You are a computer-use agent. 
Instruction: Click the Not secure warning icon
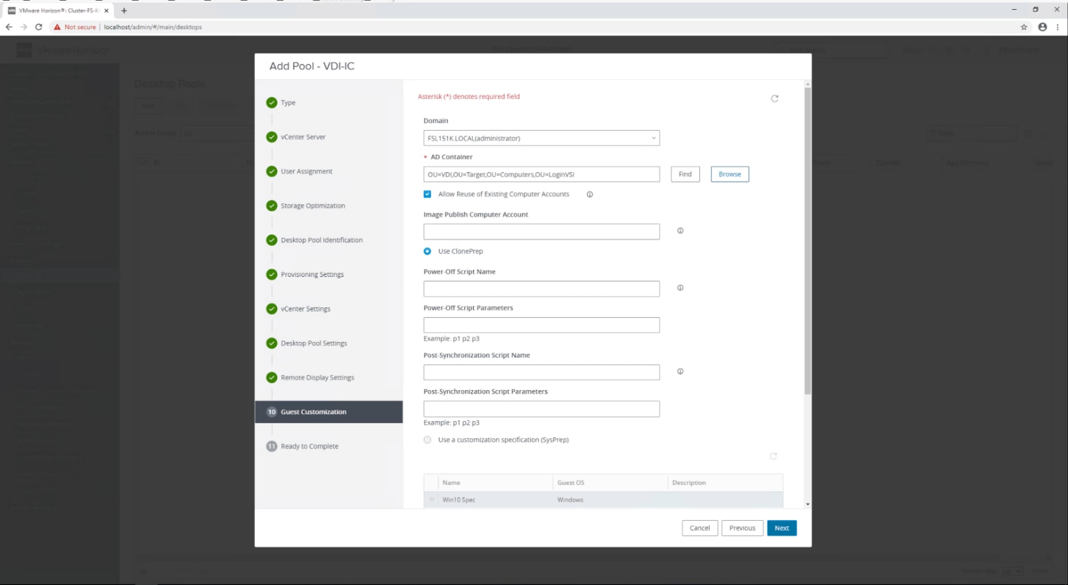57,27
